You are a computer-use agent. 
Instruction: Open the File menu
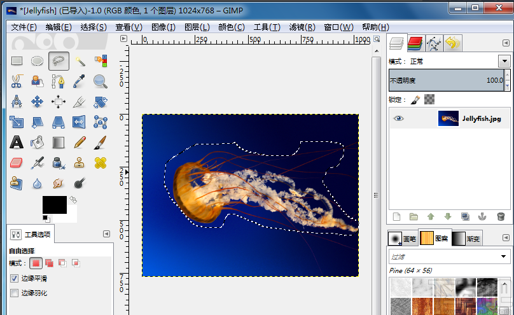coord(24,27)
